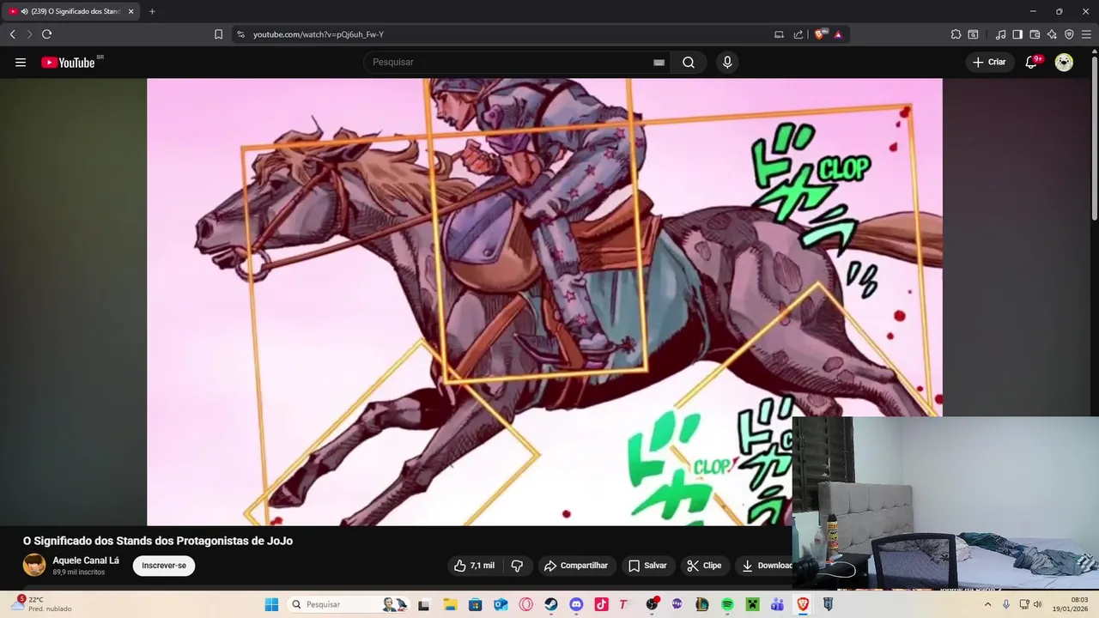Launch Opera from the taskbar

[x=525, y=605]
